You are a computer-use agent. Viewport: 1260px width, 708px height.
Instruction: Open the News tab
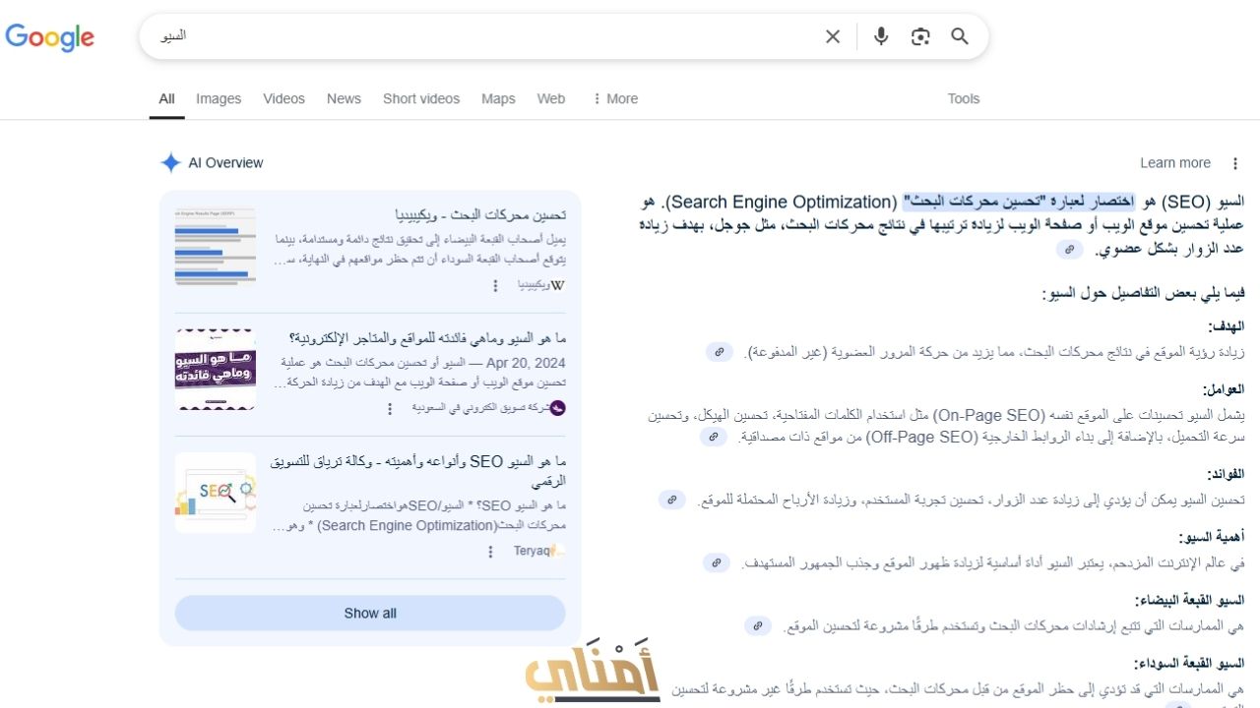click(x=344, y=98)
